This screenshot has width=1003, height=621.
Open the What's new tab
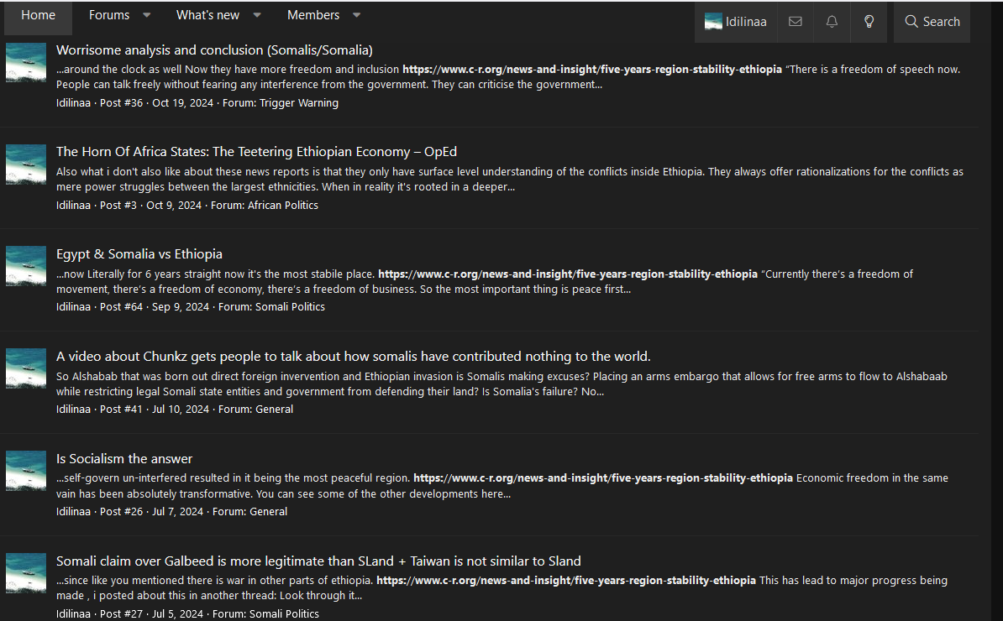(x=207, y=15)
